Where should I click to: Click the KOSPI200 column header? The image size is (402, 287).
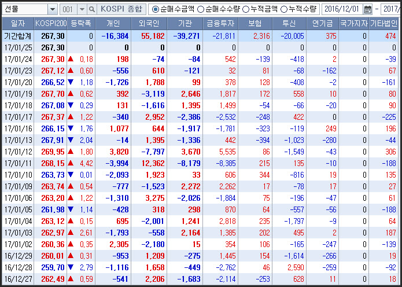pyautogui.click(x=50, y=24)
